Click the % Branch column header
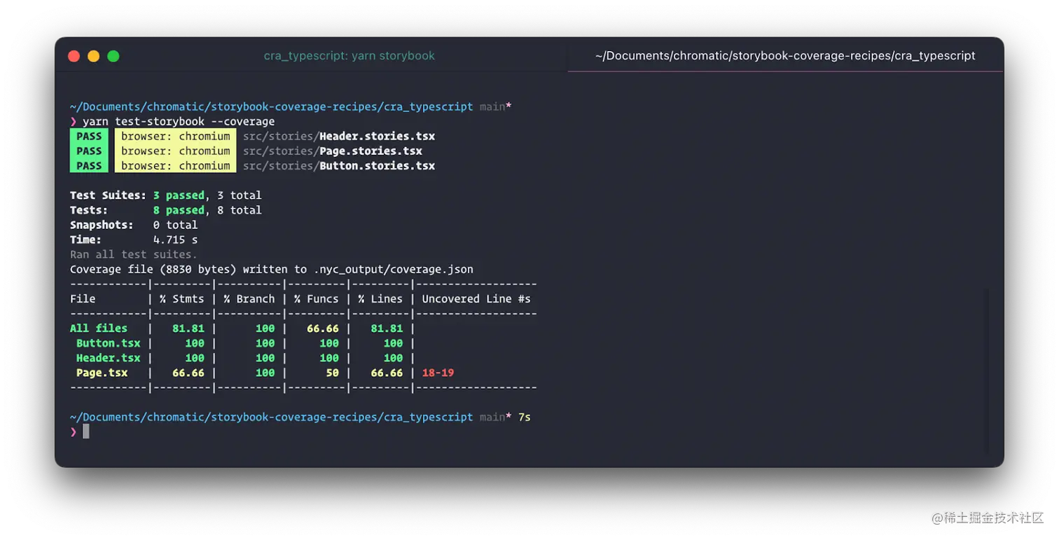 pyautogui.click(x=249, y=298)
